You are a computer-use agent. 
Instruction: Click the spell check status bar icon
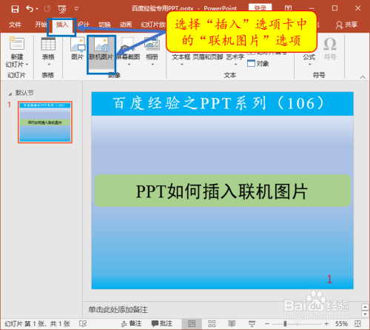point(83,323)
